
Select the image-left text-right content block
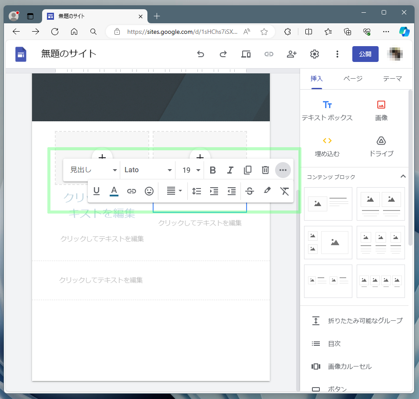click(328, 204)
